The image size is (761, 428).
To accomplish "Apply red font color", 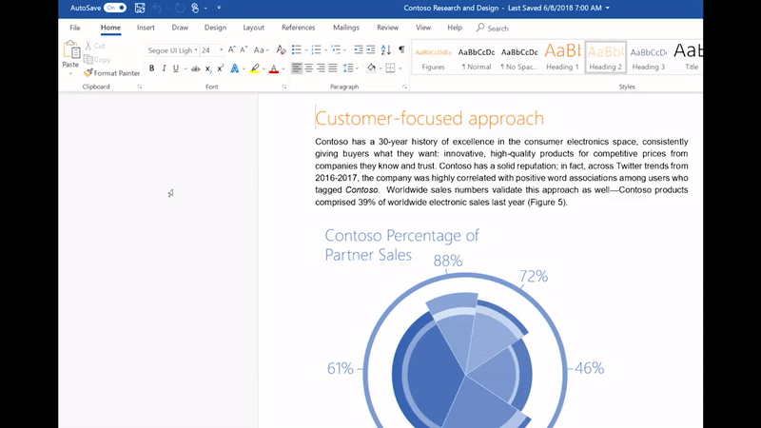I will (274, 68).
